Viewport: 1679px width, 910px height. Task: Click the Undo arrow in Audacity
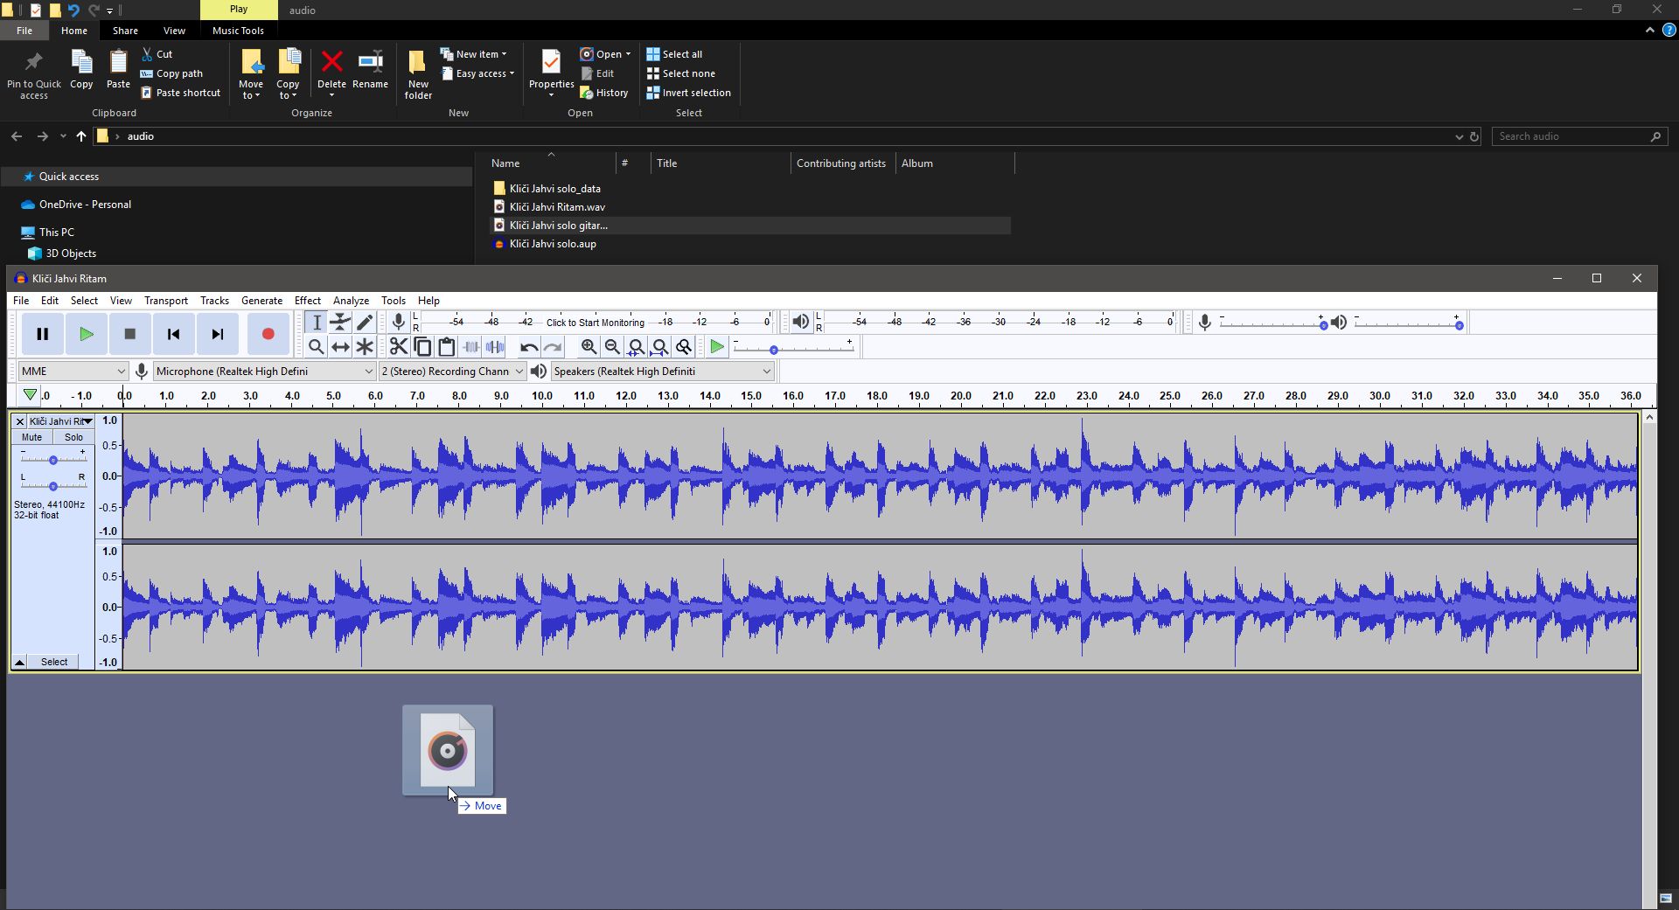pyautogui.click(x=529, y=347)
